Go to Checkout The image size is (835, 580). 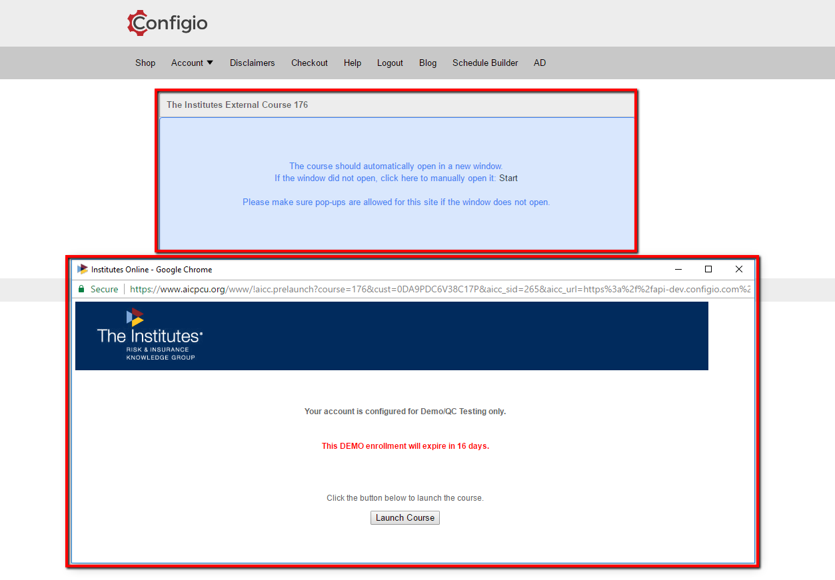tap(309, 63)
